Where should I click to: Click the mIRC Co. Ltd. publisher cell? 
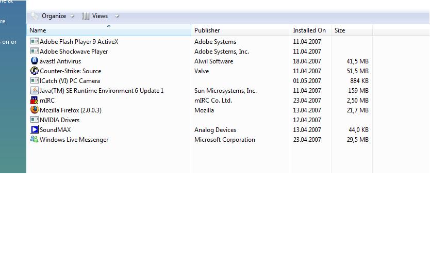pyautogui.click(x=213, y=101)
